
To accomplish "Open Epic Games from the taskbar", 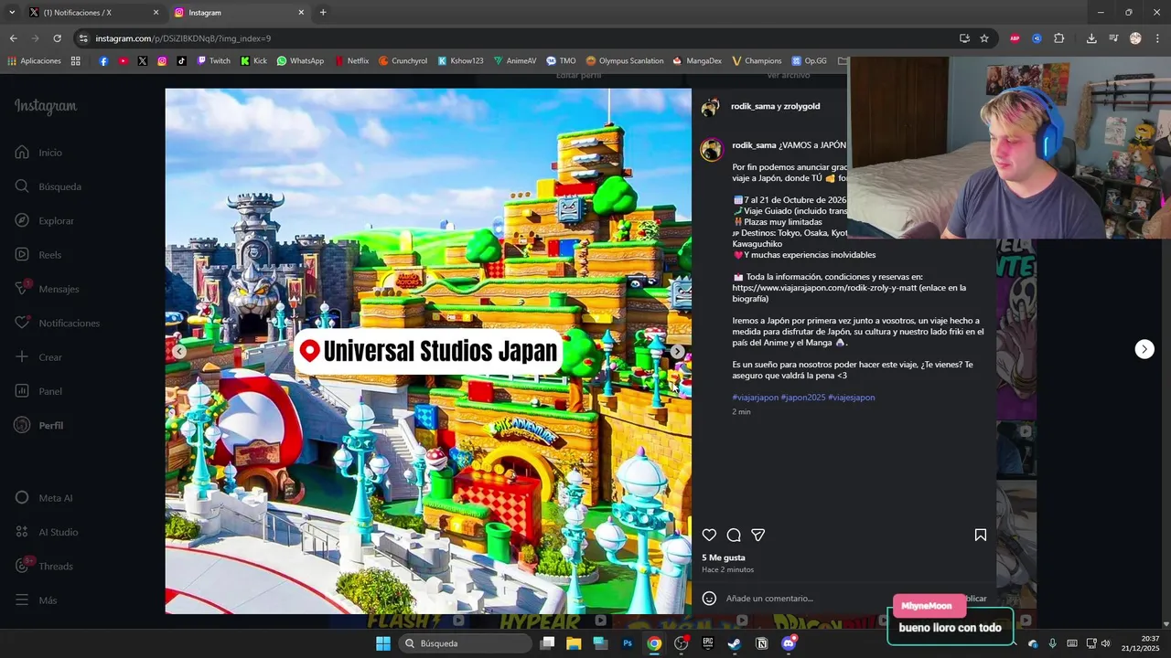I will tap(708, 643).
